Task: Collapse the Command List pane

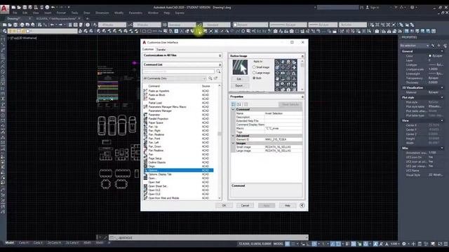Action: [220, 64]
